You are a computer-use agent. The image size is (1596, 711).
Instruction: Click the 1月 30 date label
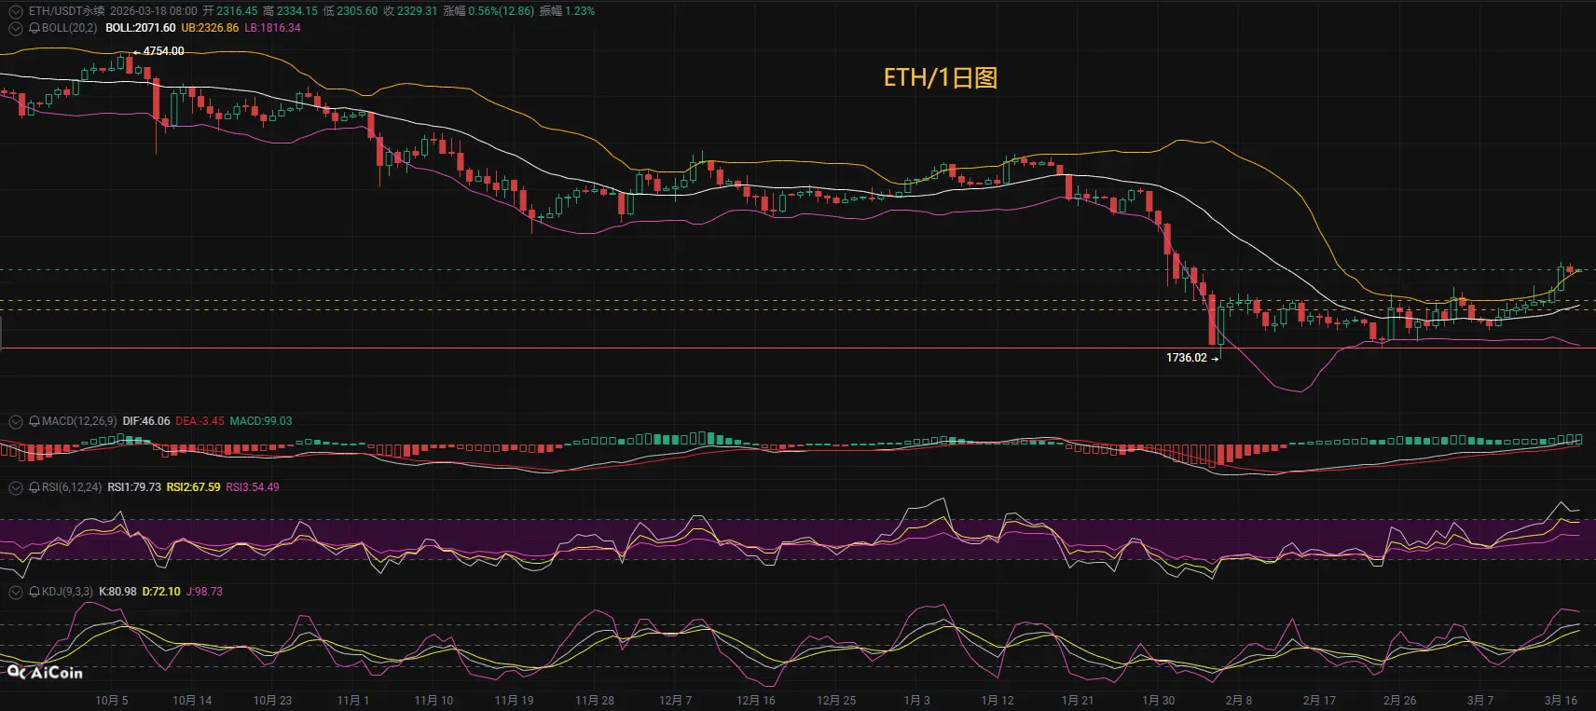(x=1158, y=701)
